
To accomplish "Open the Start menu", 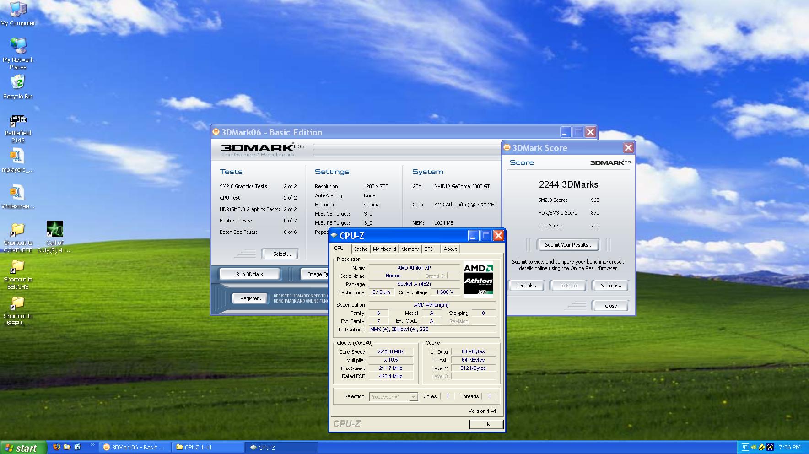I will [23, 448].
